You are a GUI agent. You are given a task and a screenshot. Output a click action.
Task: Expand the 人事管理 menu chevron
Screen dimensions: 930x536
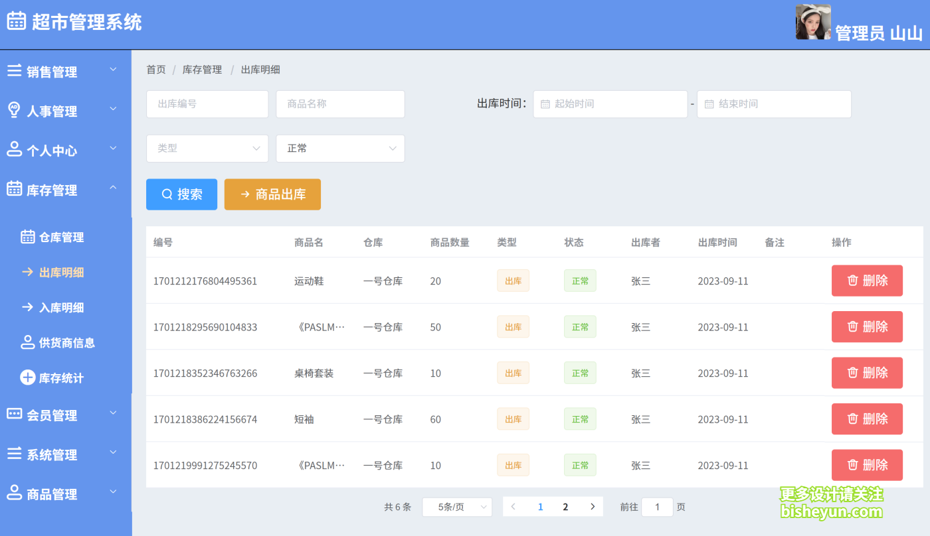(x=113, y=108)
